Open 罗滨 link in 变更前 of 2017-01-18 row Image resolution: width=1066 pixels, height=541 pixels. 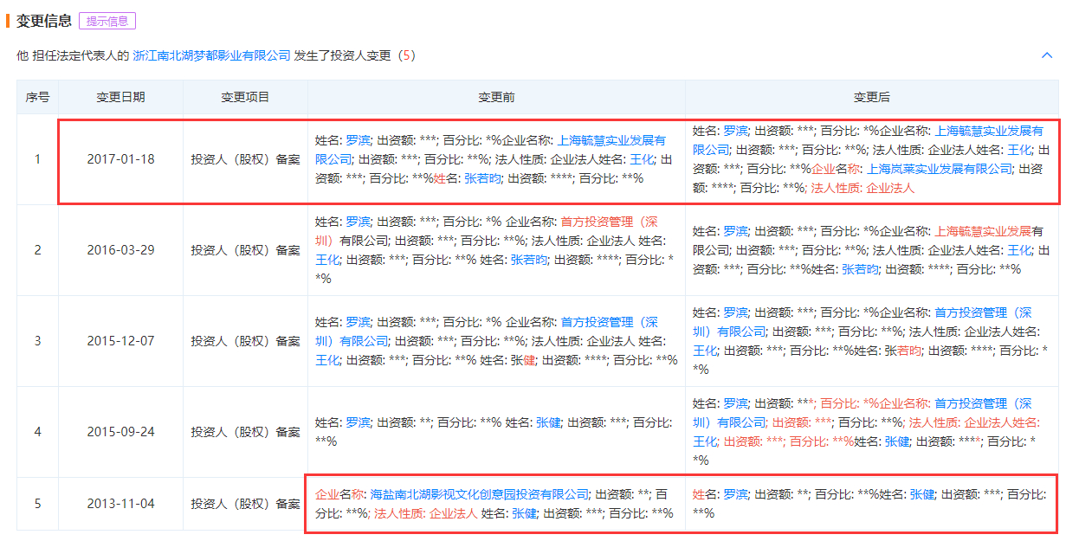point(358,140)
